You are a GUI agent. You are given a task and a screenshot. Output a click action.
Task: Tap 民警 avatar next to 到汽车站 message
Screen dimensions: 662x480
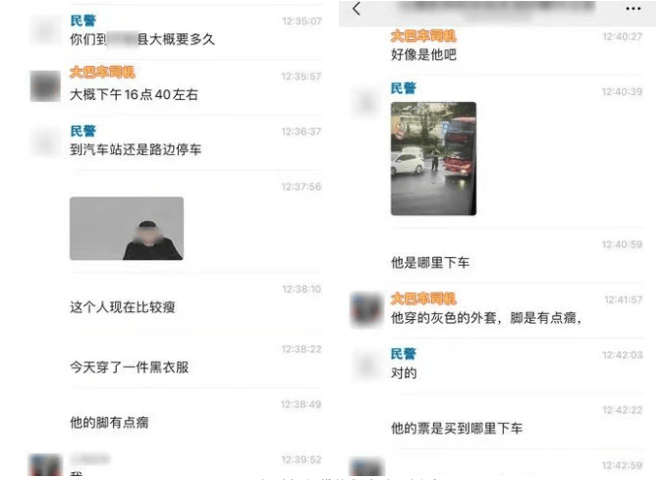point(45,141)
